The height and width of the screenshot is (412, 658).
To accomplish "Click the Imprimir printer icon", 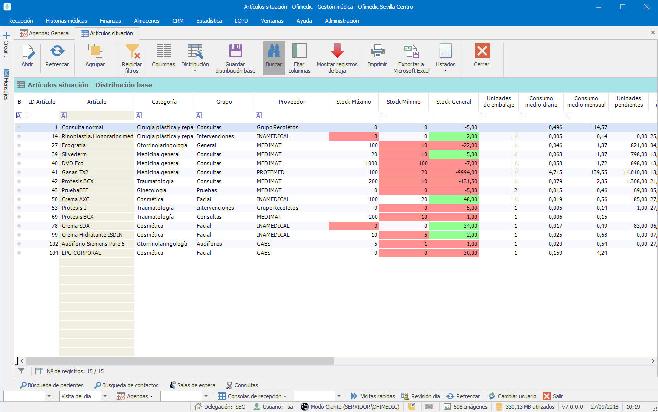I will 377,51.
